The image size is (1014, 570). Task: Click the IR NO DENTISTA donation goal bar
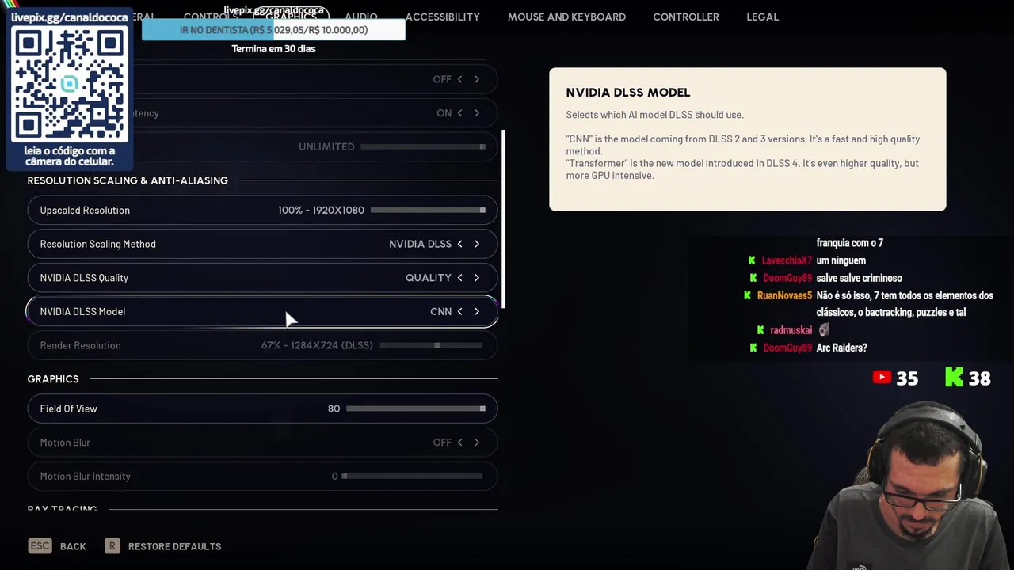(273, 30)
